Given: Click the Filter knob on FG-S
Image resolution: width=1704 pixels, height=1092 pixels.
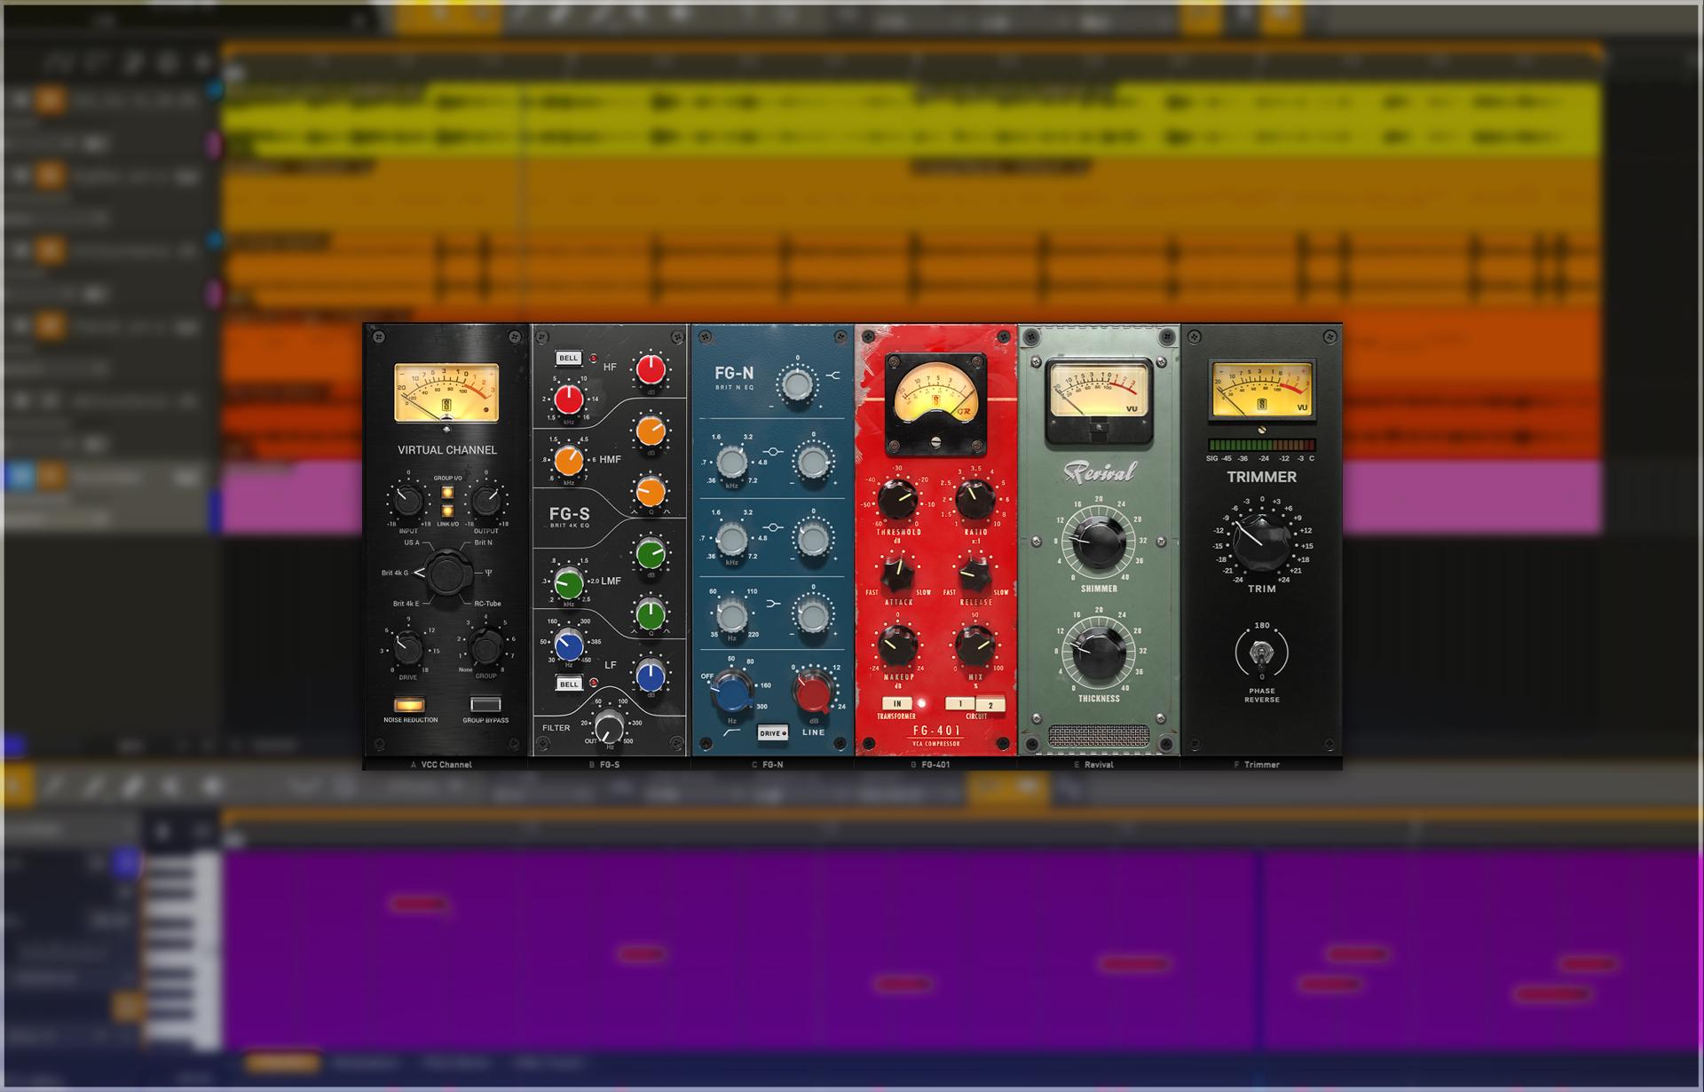Looking at the screenshot, I should pyautogui.click(x=609, y=725).
